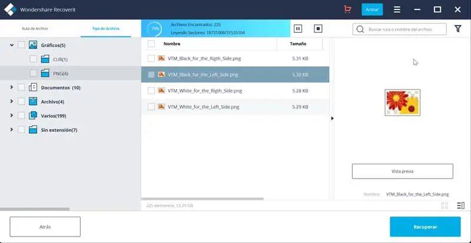
Task: Open the hamburger menu
Action: [397, 9]
